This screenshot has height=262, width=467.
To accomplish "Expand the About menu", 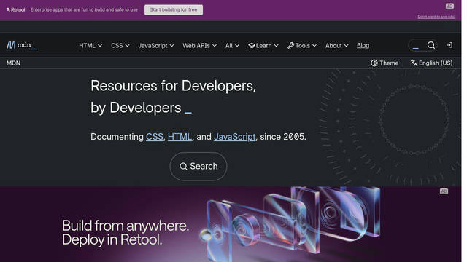I will (336, 45).
